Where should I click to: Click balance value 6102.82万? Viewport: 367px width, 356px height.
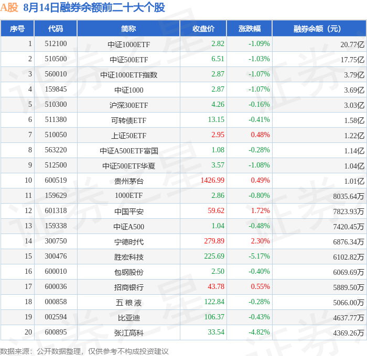click(349, 257)
